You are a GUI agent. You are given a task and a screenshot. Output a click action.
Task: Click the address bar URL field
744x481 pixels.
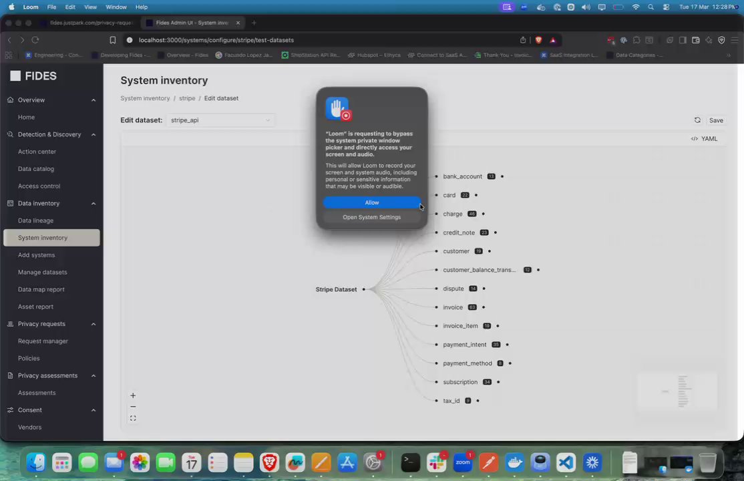(x=323, y=40)
